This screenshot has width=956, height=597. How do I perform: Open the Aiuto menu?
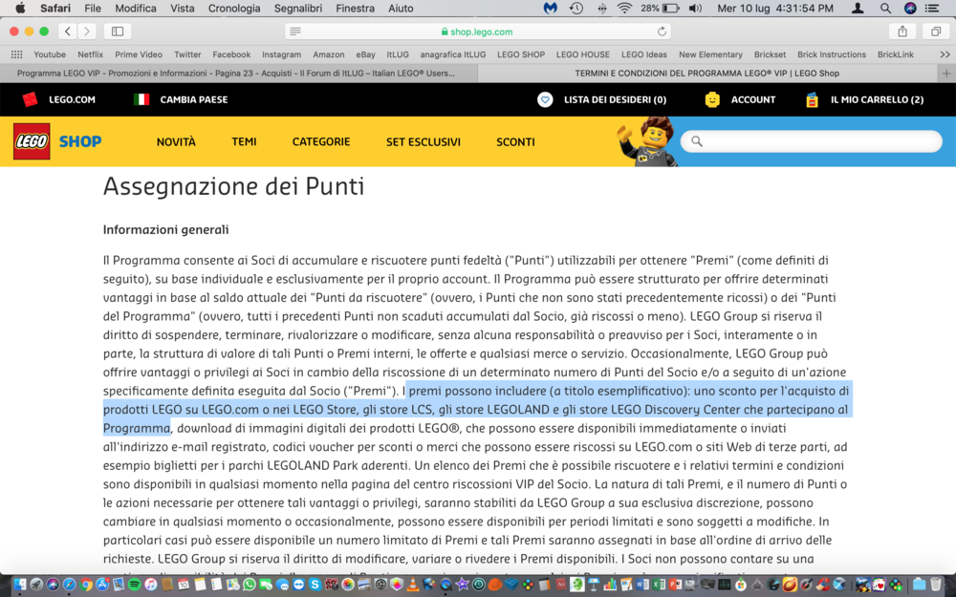401,8
